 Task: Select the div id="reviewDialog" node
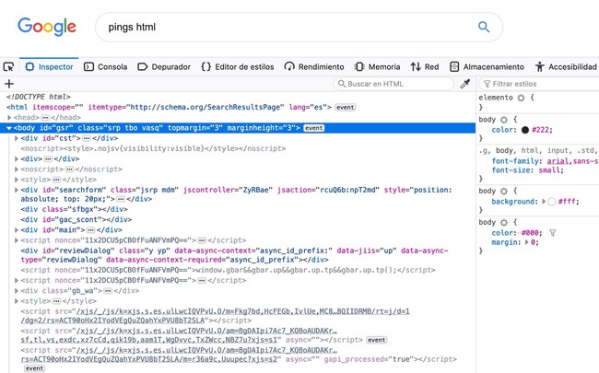click(235, 255)
